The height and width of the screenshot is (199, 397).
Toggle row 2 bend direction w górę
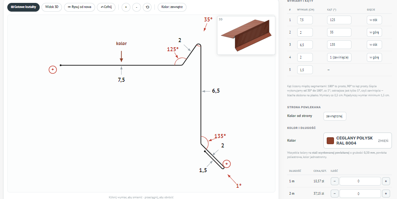pos(374,32)
